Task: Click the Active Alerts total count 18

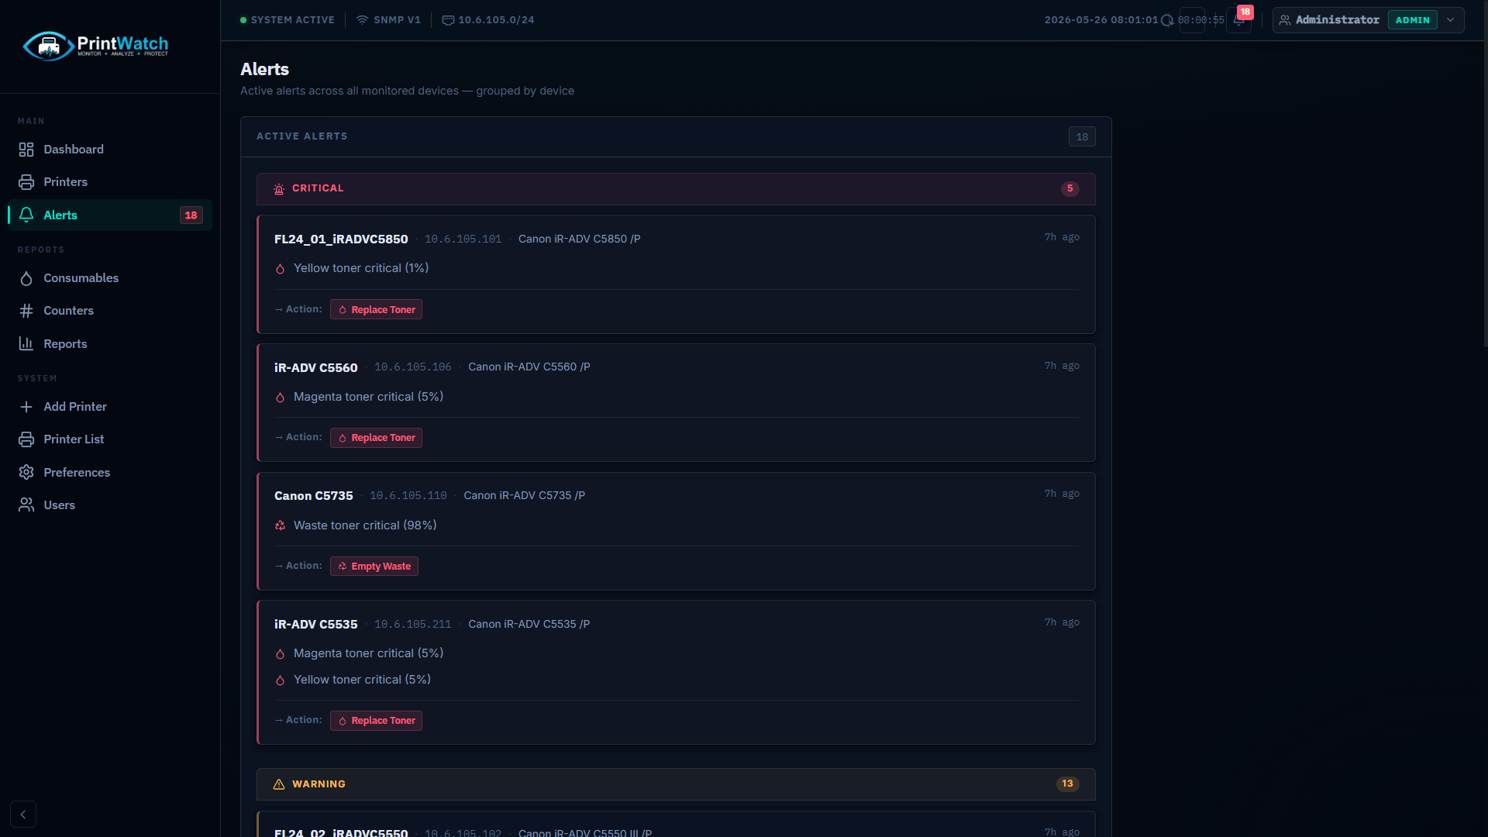Action: (x=1082, y=136)
